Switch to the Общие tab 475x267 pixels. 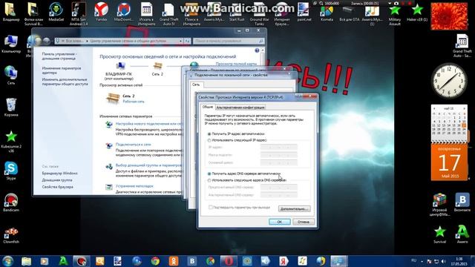click(208, 107)
